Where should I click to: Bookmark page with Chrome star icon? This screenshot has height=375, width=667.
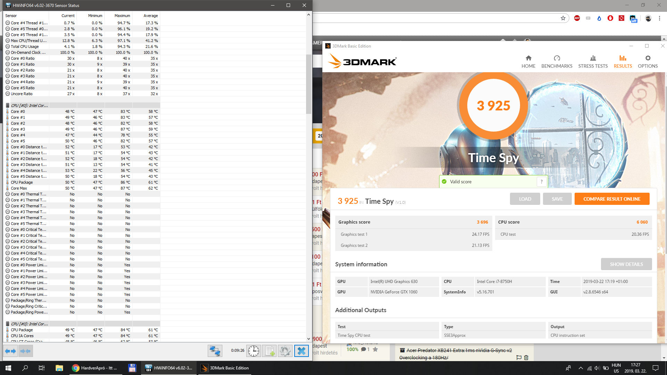[x=563, y=18]
